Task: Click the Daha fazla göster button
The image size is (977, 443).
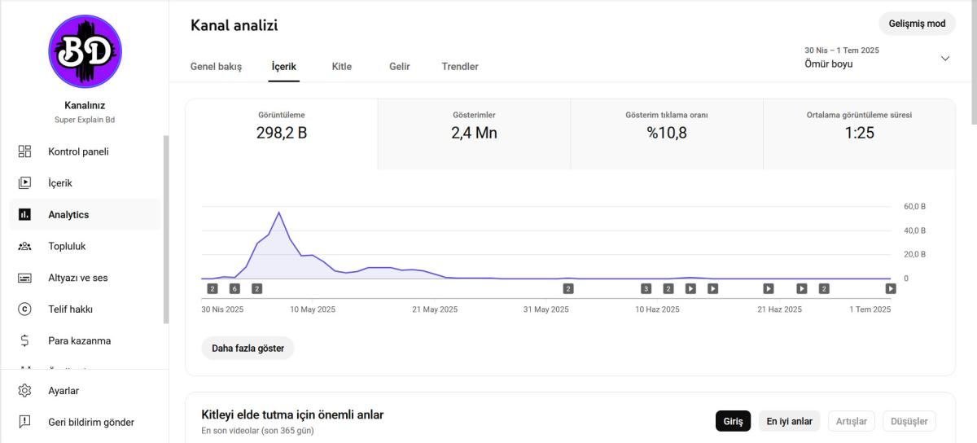Action: coord(248,348)
